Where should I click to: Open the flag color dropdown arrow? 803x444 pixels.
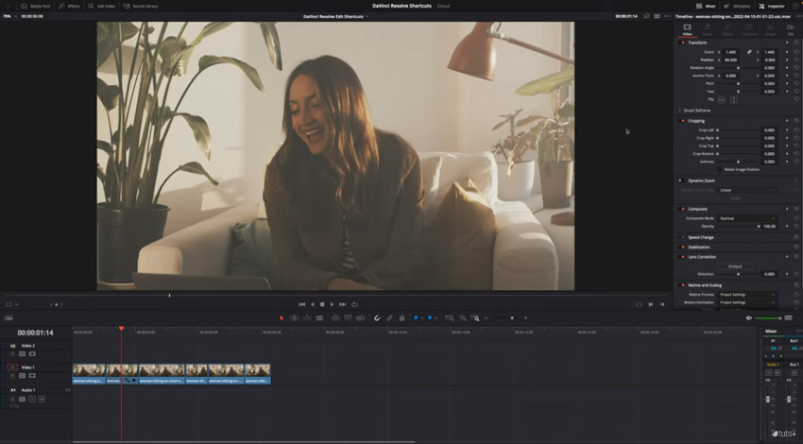[422, 318]
